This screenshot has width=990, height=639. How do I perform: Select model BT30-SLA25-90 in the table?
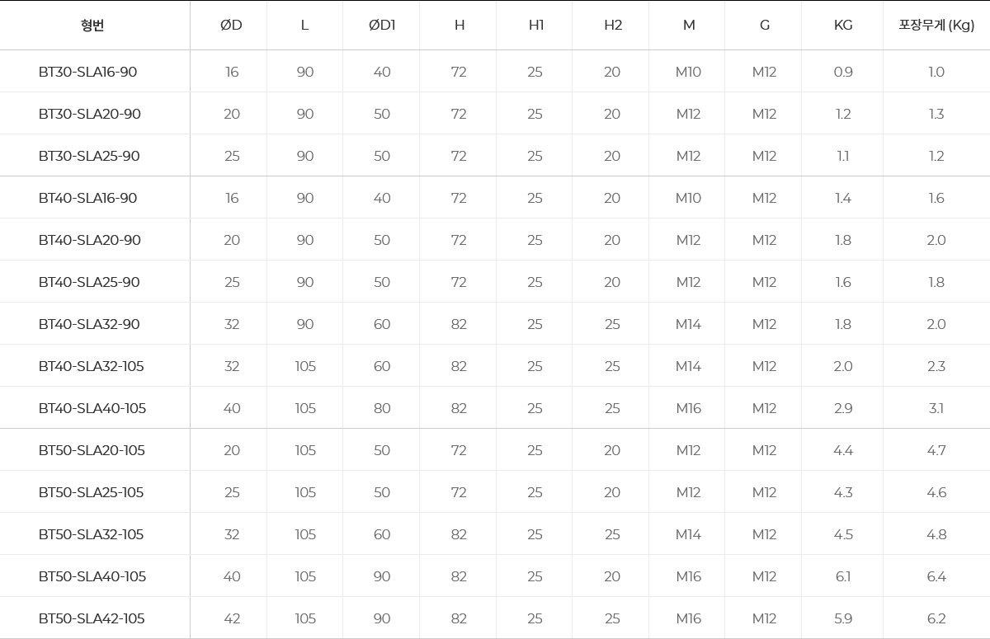coord(89,156)
